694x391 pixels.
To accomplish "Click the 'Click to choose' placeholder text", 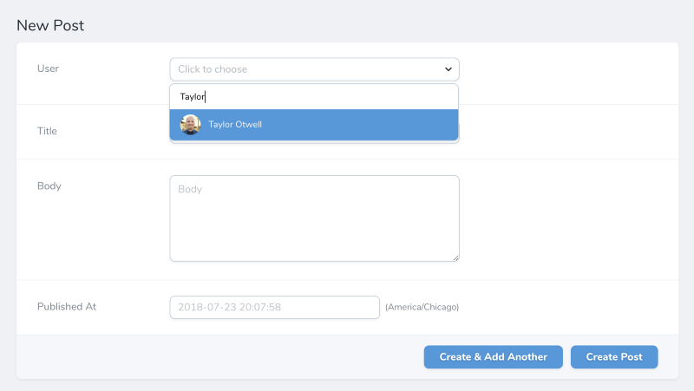I will click(x=213, y=69).
